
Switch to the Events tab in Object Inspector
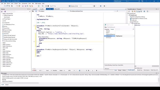pyautogui.click(x=112, y=29)
